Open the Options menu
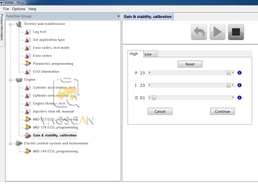The width and height of the screenshot is (258, 193). point(19,9)
